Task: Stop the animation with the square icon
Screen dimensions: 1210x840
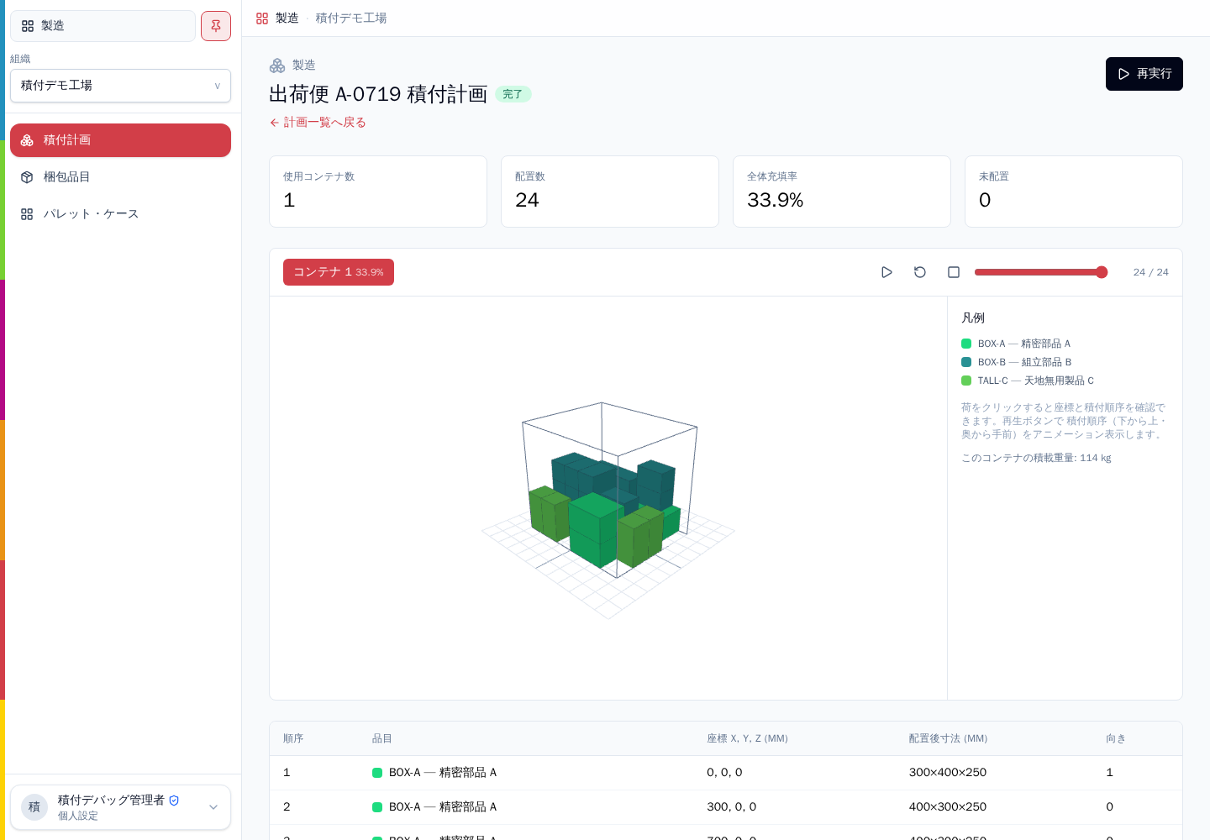Action: [954, 272]
